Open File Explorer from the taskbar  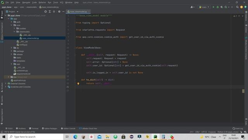coord(107,136)
